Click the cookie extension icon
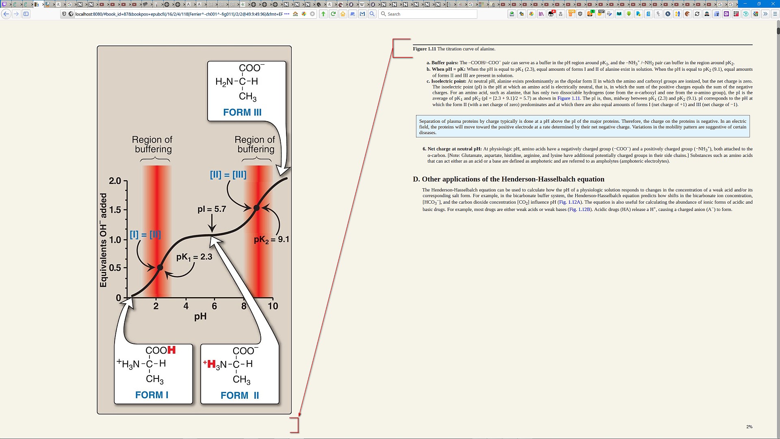Image resolution: width=780 pixels, height=439 pixels. click(x=687, y=14)
